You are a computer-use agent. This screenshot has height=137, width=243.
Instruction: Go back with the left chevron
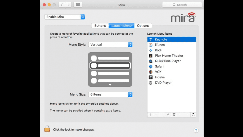62,5
